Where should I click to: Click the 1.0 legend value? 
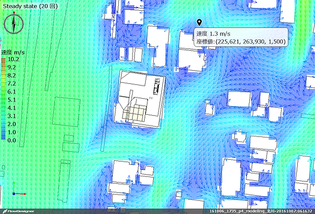[x=11, y=132]
